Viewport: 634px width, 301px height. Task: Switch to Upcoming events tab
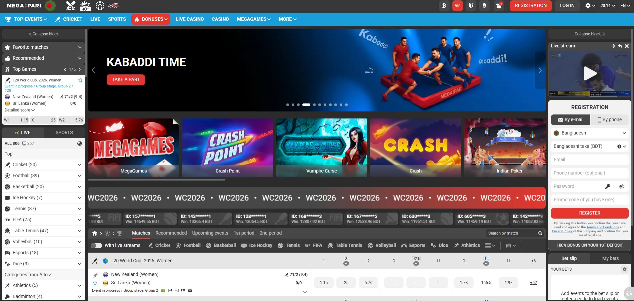(210, 233)
